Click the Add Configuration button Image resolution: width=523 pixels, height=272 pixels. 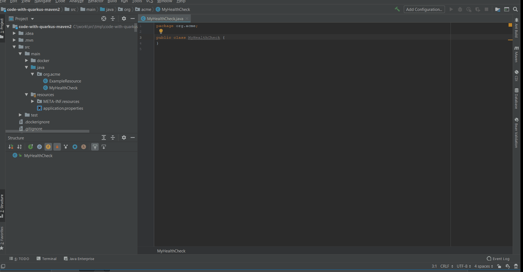(424, 9)
